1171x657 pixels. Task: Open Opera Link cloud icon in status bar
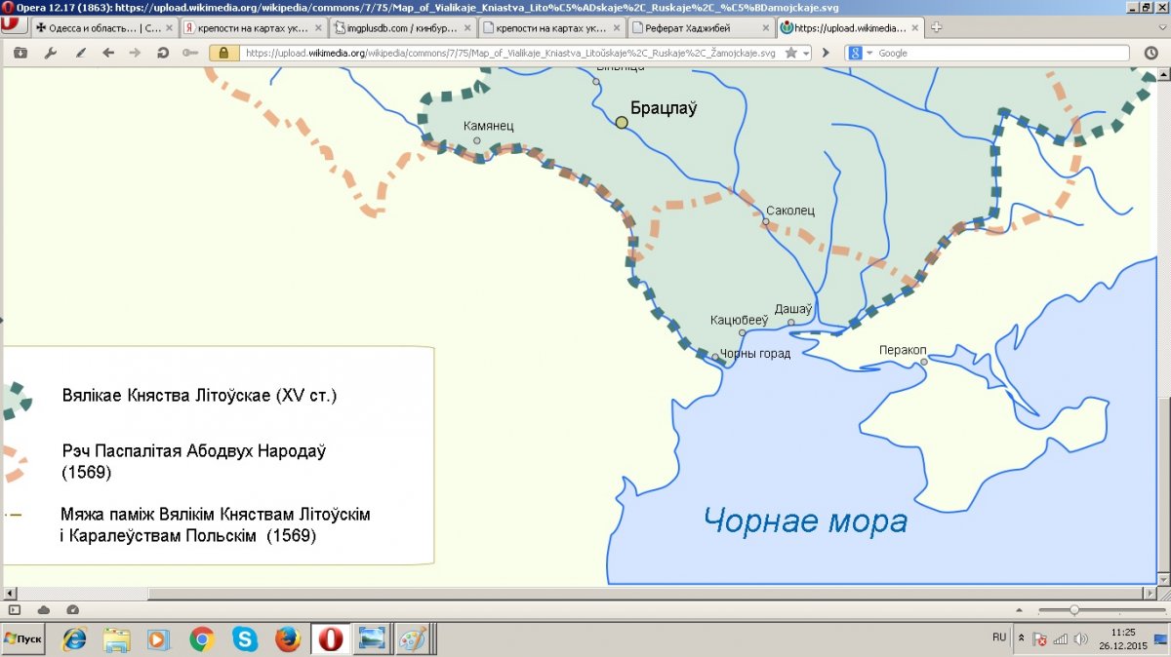[x=44, y=609]
